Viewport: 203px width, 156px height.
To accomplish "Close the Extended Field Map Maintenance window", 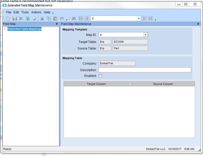I will tap(195, 4).
